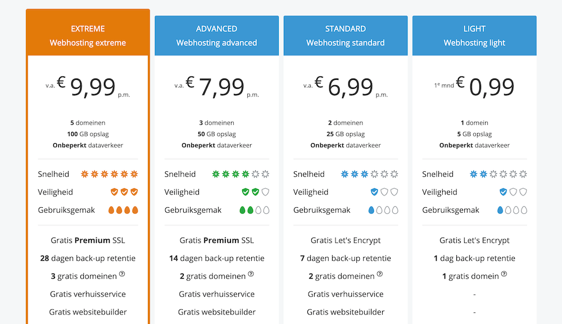
Task: Click Gratis verhuisservice in Advanced plan
Action: (x=216, y=294)
